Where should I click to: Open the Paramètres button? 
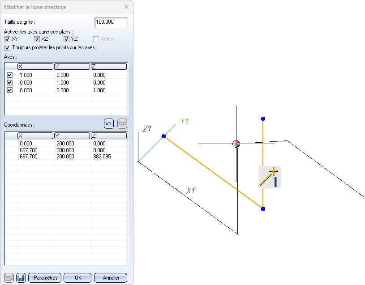click(45, 278)
